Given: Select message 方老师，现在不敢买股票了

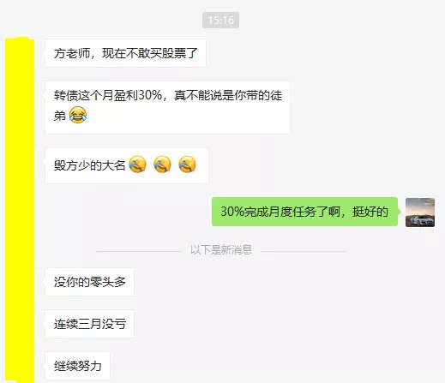Looking at the screenshot, I should click(x=125, y=53).
